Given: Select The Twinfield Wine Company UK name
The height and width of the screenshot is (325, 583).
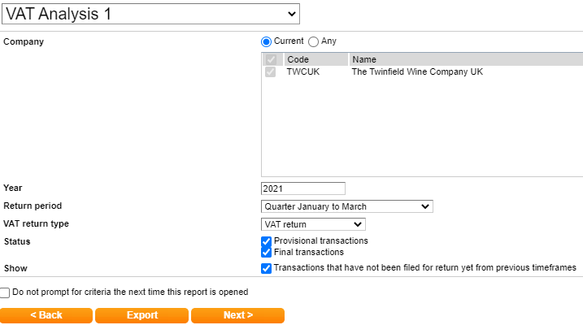Looking at the screenshot, I should click(417, 71).
